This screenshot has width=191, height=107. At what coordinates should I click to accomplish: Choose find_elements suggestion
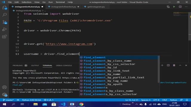[119, 87]
